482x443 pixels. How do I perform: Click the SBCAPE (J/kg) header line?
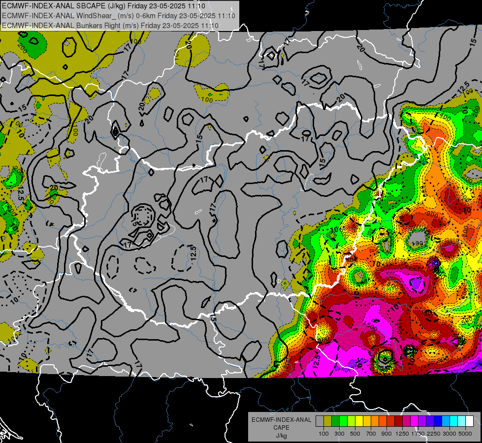[103, 6]
